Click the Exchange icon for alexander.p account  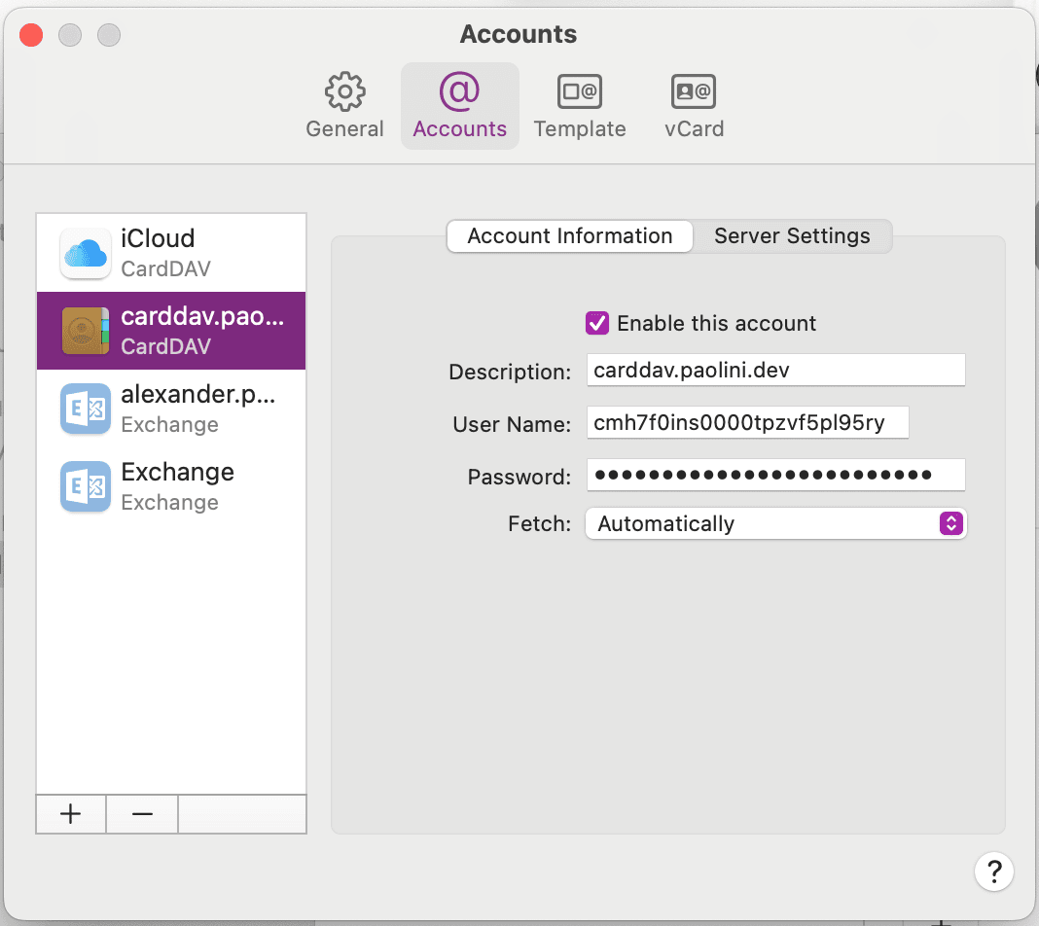[85, 408]
